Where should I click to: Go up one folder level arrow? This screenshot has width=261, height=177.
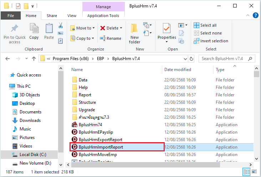34,59
